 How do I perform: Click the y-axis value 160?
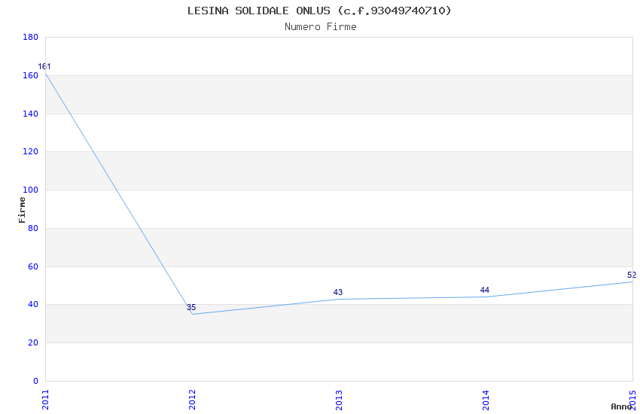pyautogui.click(x=30, y=75)
